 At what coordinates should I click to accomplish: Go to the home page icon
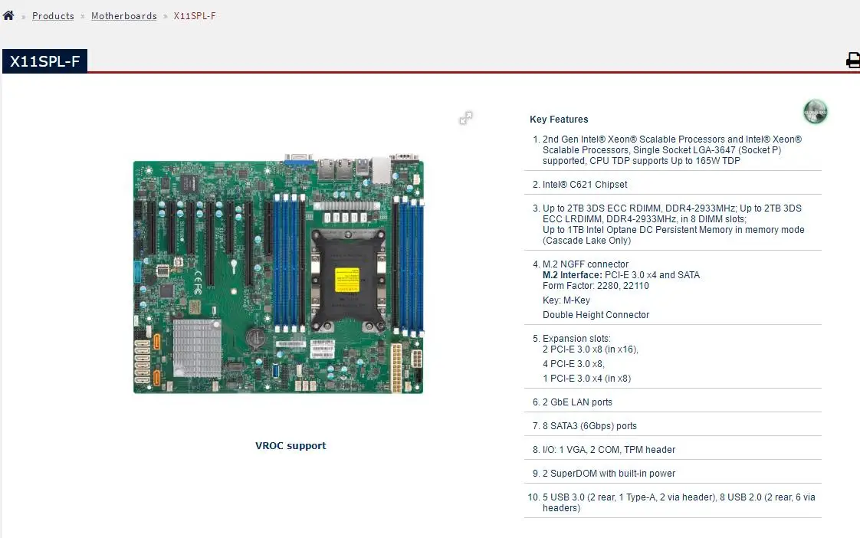[x=8, y=15]
